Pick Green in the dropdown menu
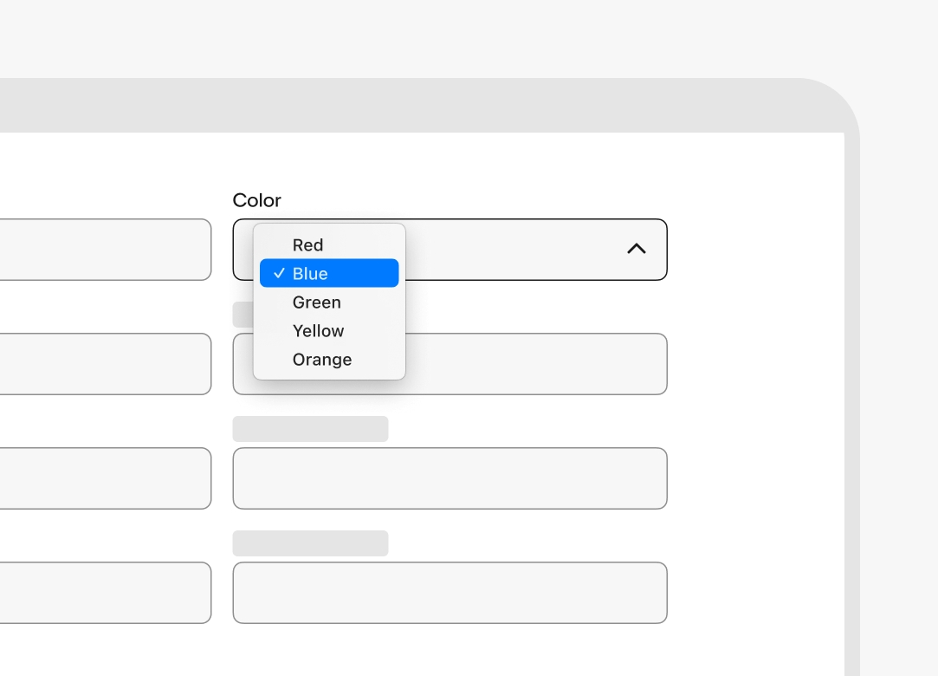 point(329,302)
